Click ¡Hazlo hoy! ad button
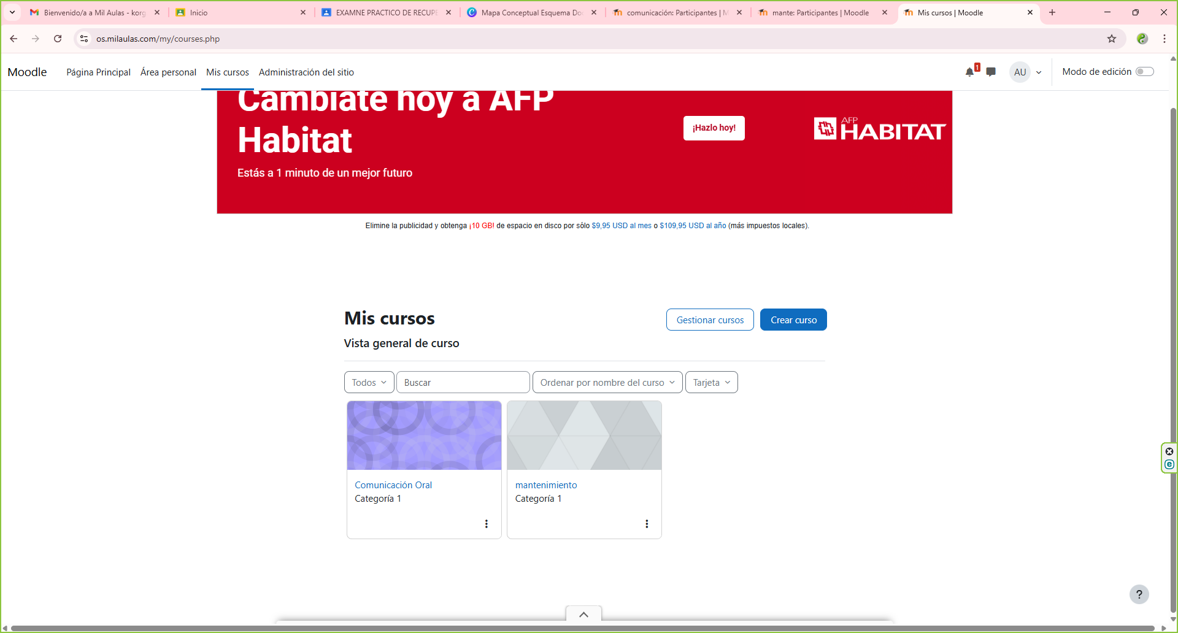 click(714, 128)
